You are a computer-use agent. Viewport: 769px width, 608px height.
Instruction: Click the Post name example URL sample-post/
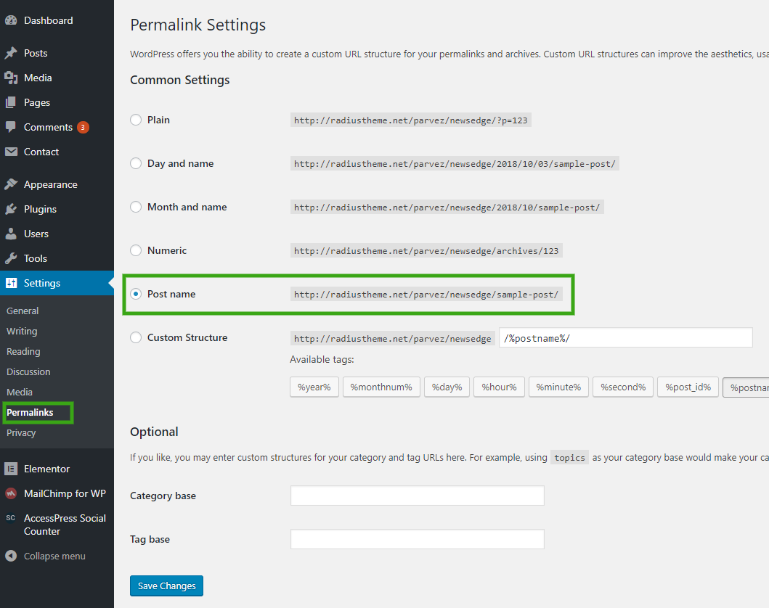coord(426,295)
